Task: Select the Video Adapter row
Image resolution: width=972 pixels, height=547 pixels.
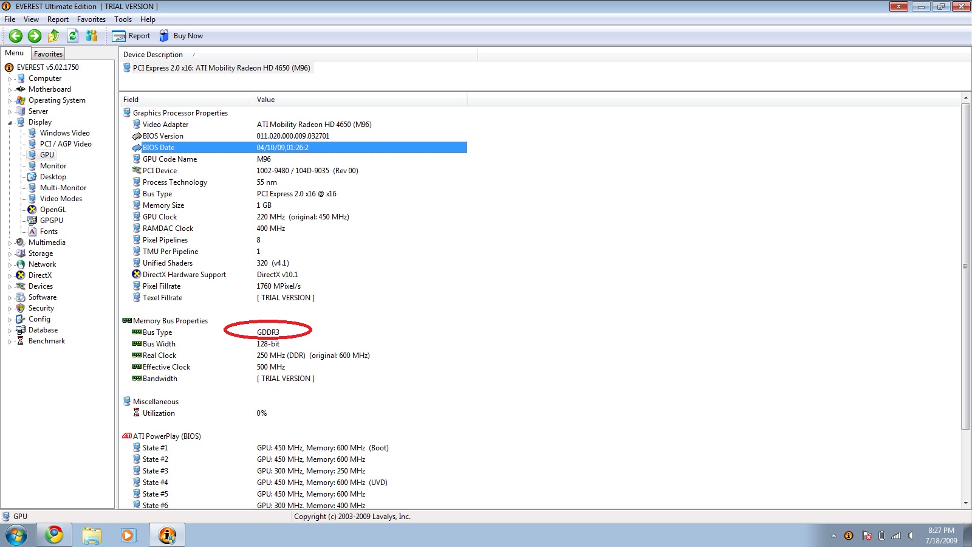Action: click(299, 125)
